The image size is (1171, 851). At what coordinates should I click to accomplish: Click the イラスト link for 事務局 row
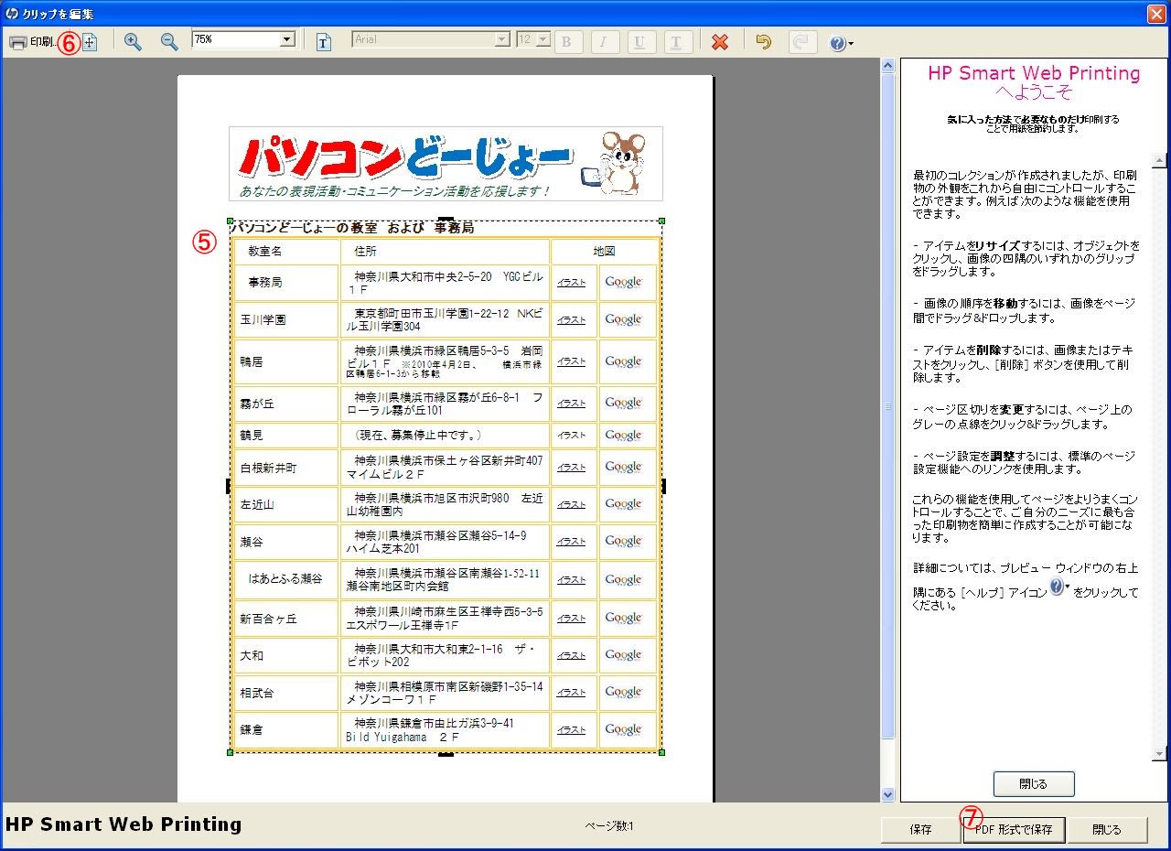click(572, 283)
